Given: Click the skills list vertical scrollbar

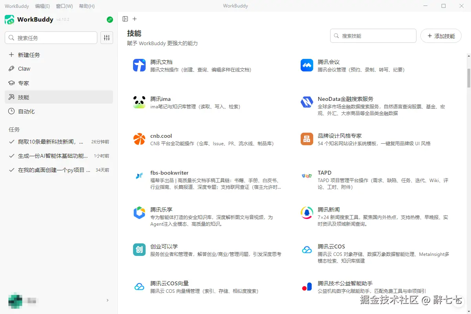Looking at the screenshot, I should pos(468,78).
